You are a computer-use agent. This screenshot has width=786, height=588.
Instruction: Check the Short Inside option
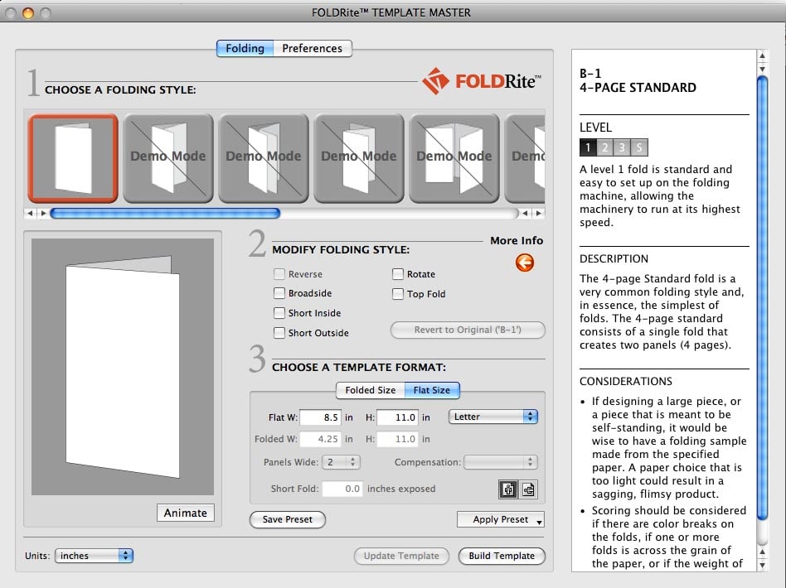(279, 313)
